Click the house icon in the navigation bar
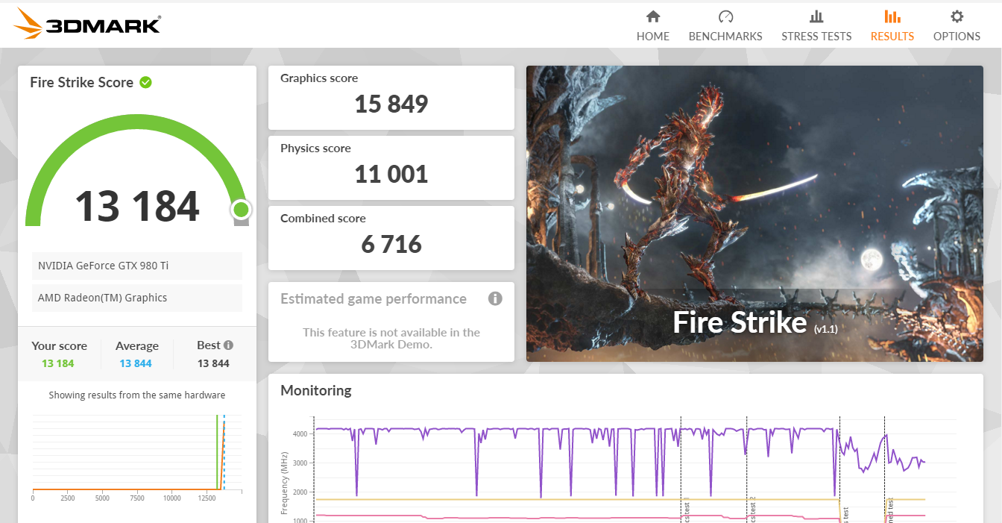Viewport: 1002px width, 523px height. 653,16
